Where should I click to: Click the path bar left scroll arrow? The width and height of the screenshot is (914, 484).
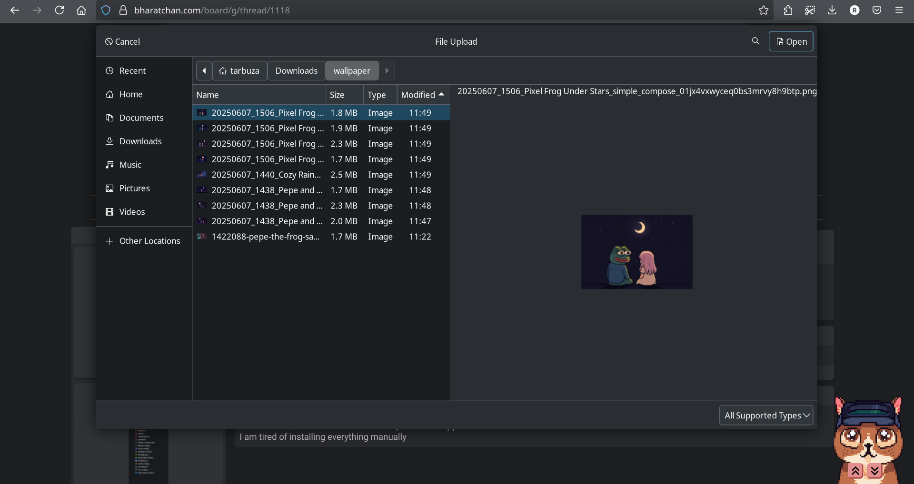[204, 71]
